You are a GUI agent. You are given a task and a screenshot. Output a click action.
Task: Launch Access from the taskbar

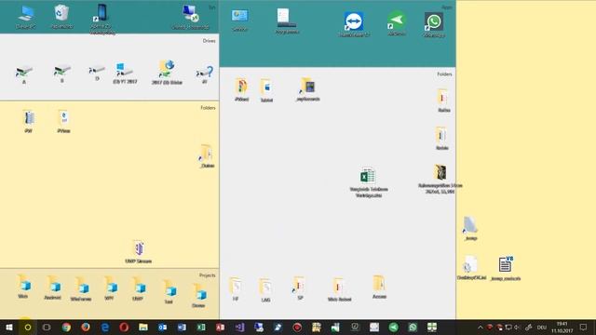click(220, 327)
